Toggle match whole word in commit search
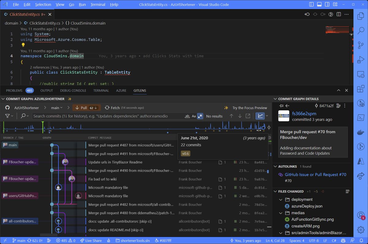This screenshot has width=368, height=244. [188, 116]
